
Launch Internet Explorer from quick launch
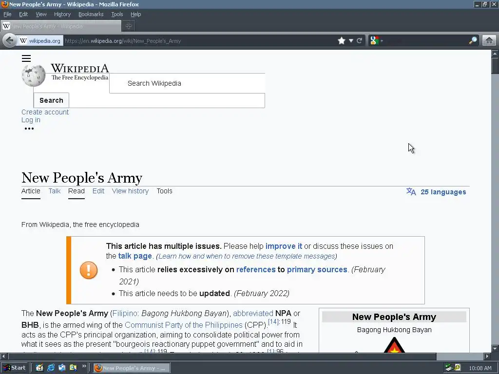click(x=51, y=368)
